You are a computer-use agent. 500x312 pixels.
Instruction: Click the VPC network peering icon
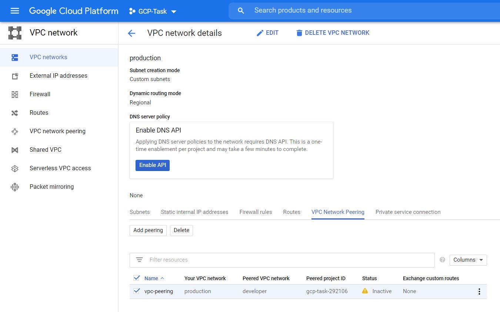point(15,131)
